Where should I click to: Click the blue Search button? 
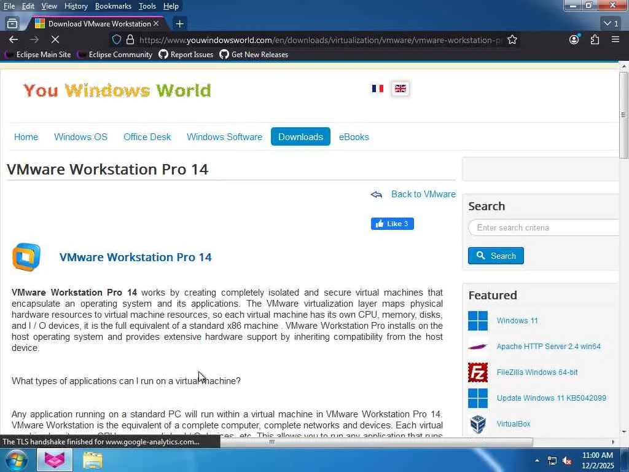coord(496,256)
